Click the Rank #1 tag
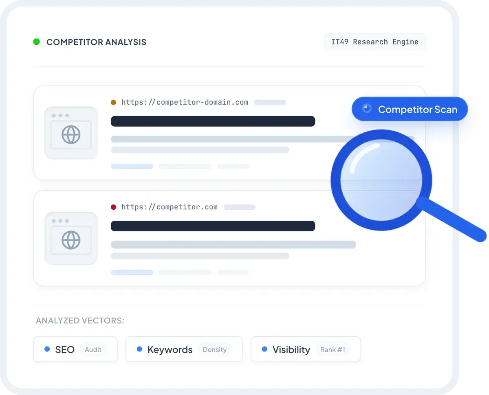This screenshot has height=395, width=489. (333, 349)
